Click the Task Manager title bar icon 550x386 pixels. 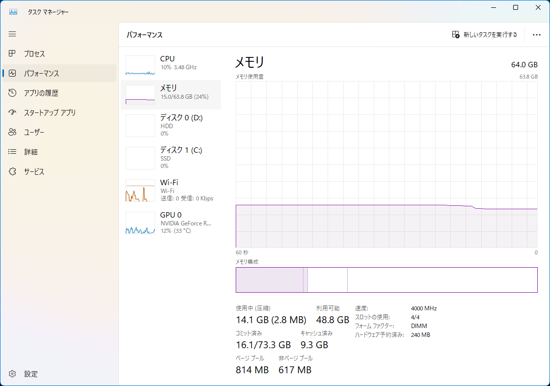click(12, 11)
